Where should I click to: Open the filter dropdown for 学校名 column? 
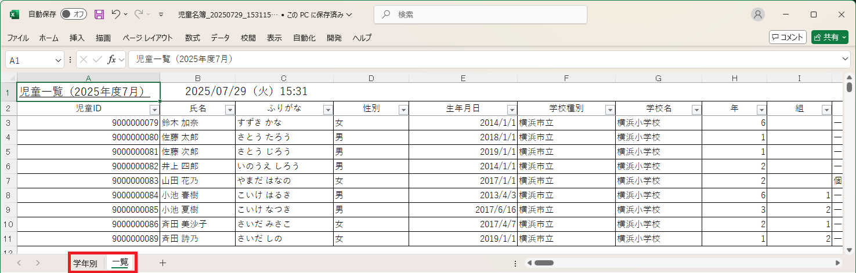(696, 110)
